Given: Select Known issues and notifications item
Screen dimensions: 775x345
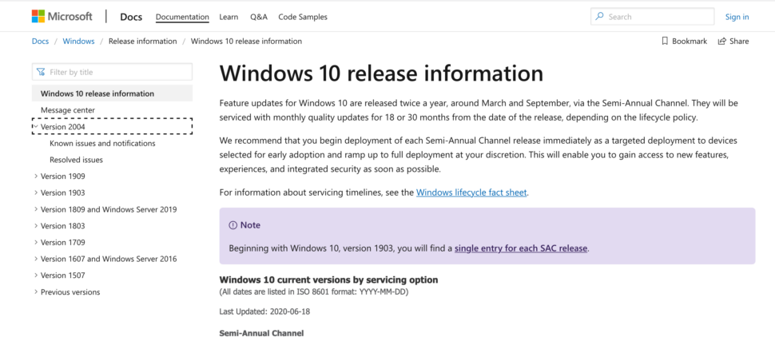Looking at the screenshot, I should coord(102,143).
